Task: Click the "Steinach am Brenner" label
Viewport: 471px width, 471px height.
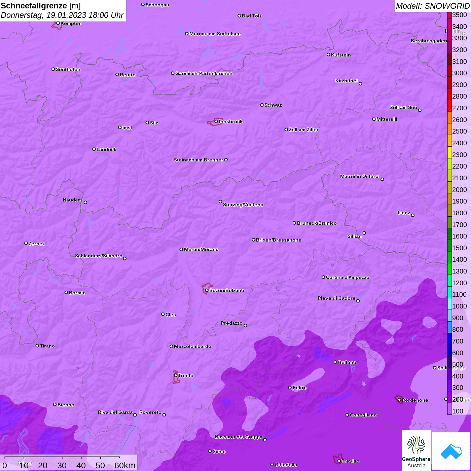Action: [198, 160]
